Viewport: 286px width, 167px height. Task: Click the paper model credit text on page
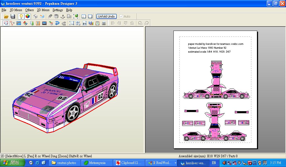tap(216, 44)
